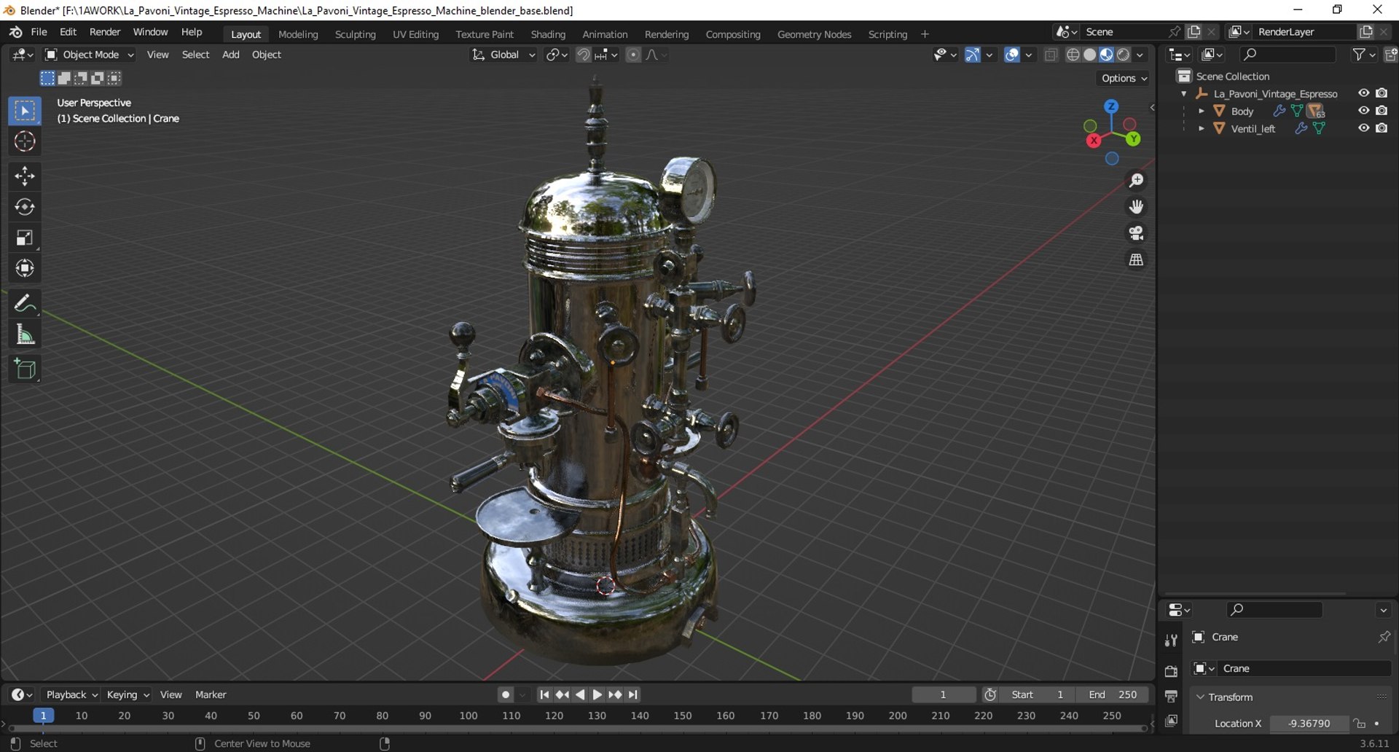Open the Options dropdown
The height and width of the screenshot is (752, 1399).
(1124, 78)
